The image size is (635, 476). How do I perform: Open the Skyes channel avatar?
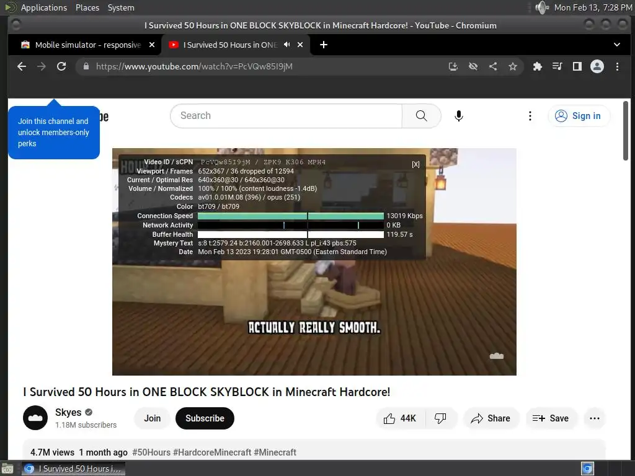click(35, 418)
